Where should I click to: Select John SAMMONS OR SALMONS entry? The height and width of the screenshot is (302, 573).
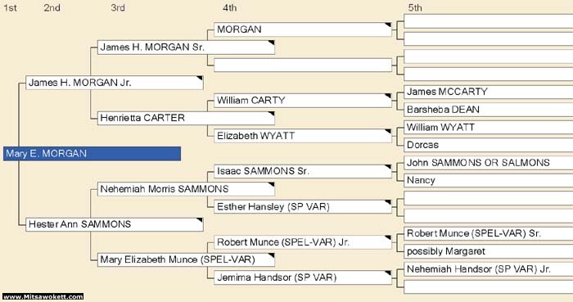point(488,163)
